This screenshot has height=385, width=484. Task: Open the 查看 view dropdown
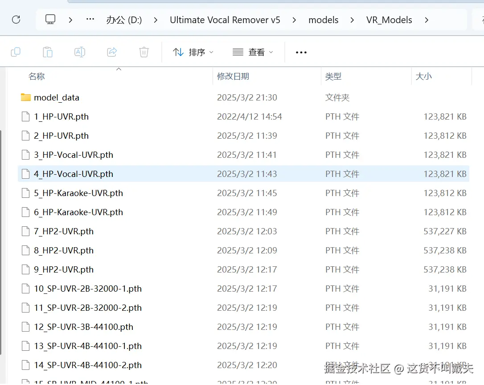[x=253, y=52]
